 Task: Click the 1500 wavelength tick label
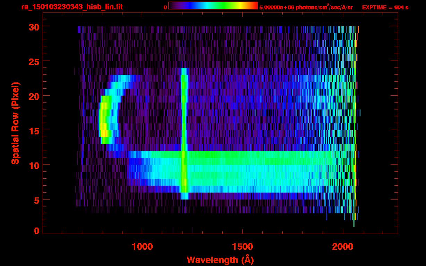[242, 247]
